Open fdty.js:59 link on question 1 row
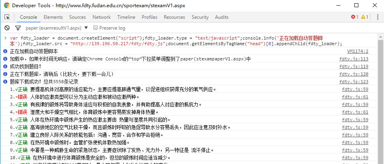 pos(355,89)
